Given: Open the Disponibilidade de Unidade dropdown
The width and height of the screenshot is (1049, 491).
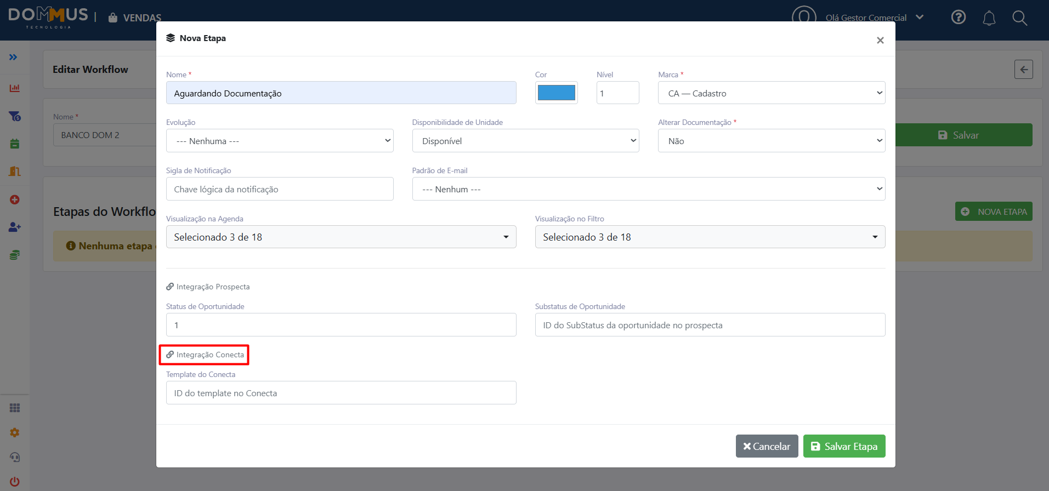Looking at the screenshot, I should (525, 141).
